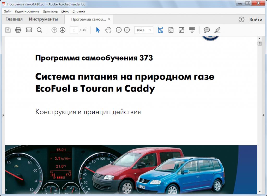Close the Программа само&... document tab
Screen dimensions: 267x196
[109, 19]
